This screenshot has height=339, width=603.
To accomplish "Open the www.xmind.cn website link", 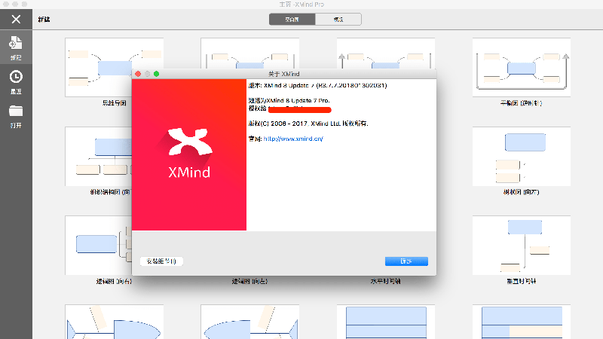I will [x=293, y=139].
